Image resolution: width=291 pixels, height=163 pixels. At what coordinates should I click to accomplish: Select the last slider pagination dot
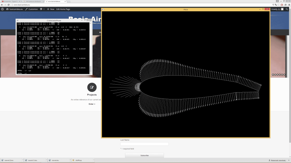tap(284, 75)
